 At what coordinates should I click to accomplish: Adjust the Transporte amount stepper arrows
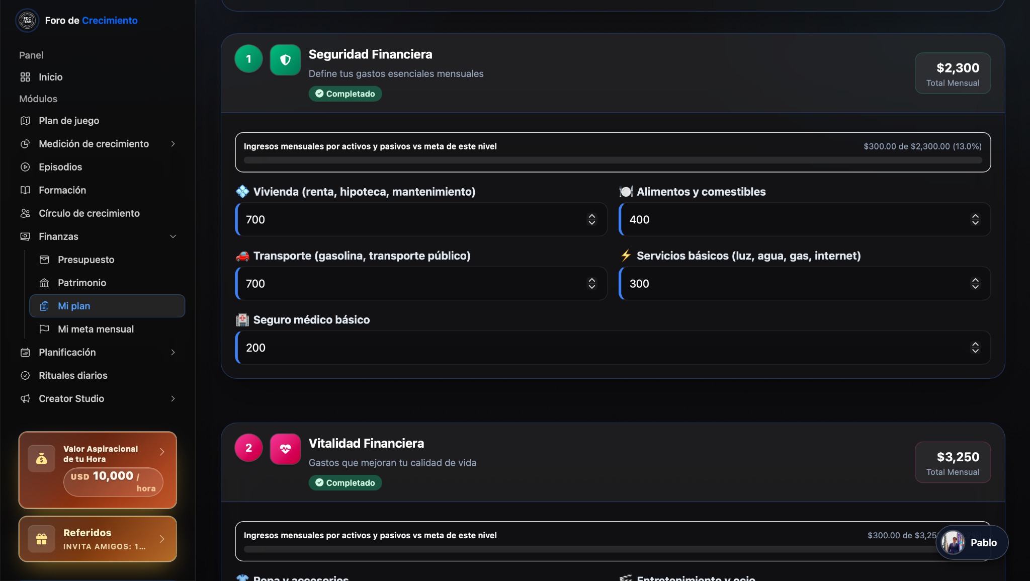click(x=591, y=284)
